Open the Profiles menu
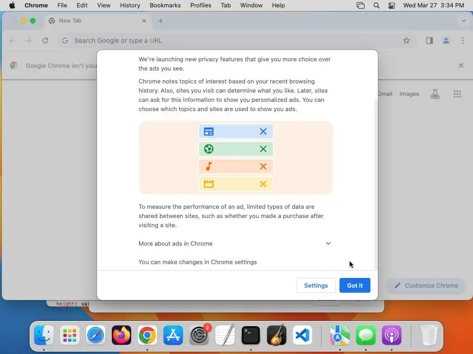473x354 pixels. click(200, 5)
